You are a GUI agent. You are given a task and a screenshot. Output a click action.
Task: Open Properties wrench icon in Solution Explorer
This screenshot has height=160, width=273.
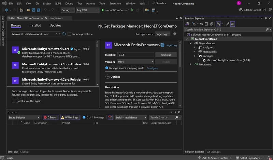(228, 24)
